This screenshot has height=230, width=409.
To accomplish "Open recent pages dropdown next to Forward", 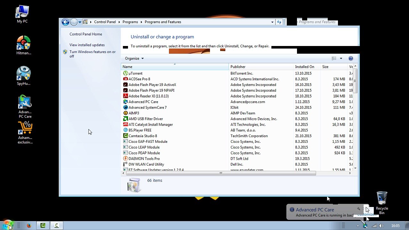I will 80,22.
